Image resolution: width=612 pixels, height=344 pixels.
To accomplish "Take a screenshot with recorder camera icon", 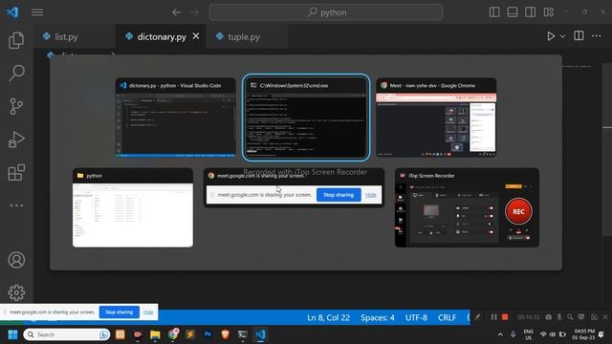I will [548, 317].
